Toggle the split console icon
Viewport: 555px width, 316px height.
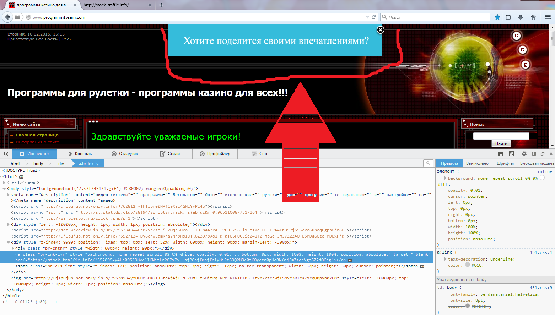click(x=500, y=154)
